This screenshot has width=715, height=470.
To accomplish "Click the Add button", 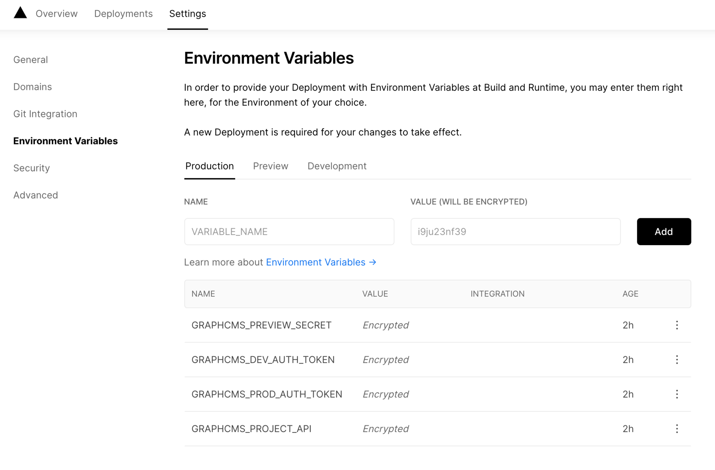I will coord(663,232).
